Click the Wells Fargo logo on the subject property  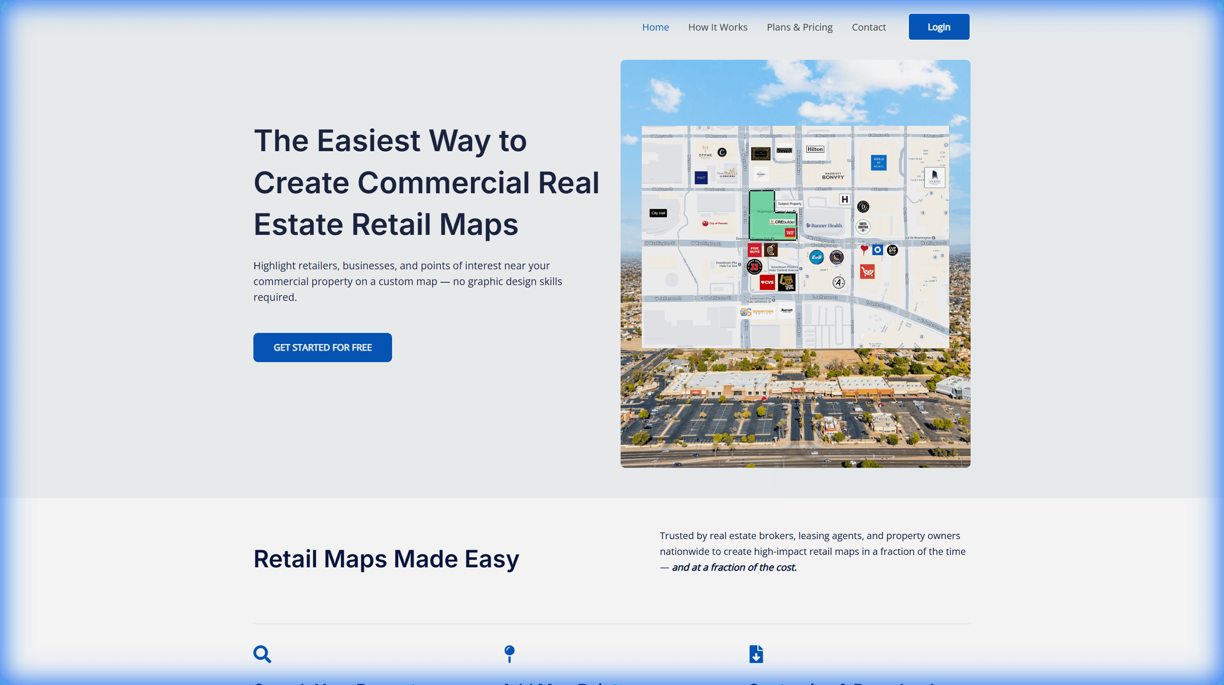tap(790, 233)
